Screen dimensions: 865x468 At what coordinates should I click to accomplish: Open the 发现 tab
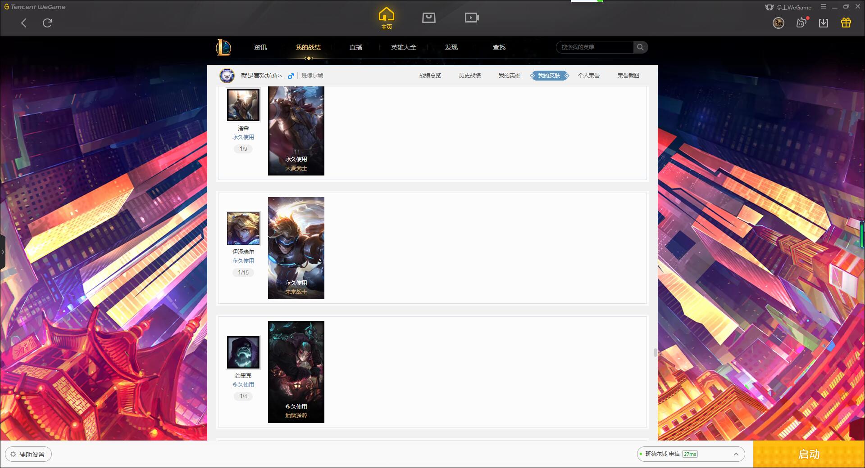pos(451,47)
